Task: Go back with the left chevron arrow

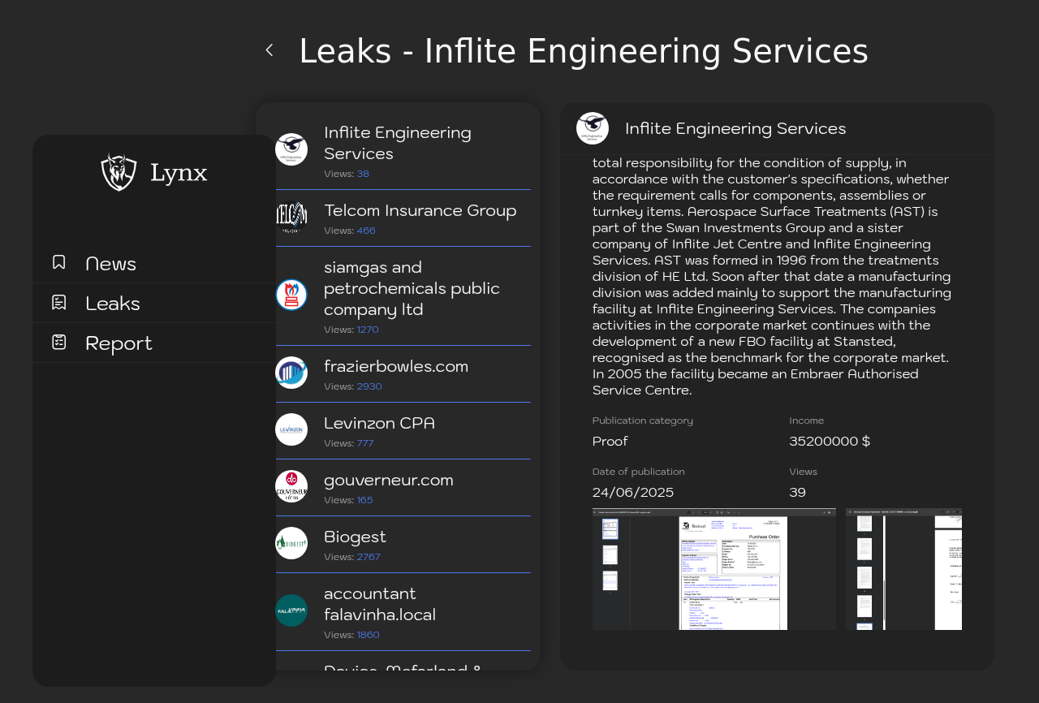Action: click(x=269, y=50)
